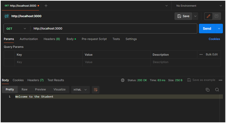This screenshot has height=123, width=226.
Task: Open the Cookies link
Action: click(x=214, y=39)
